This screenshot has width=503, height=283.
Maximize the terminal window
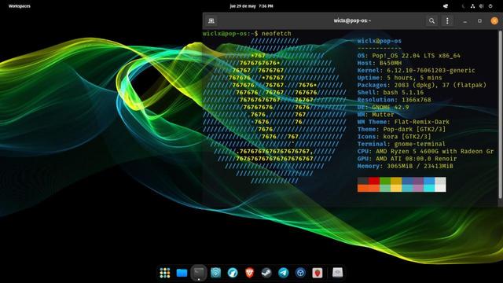pos(479,21)
